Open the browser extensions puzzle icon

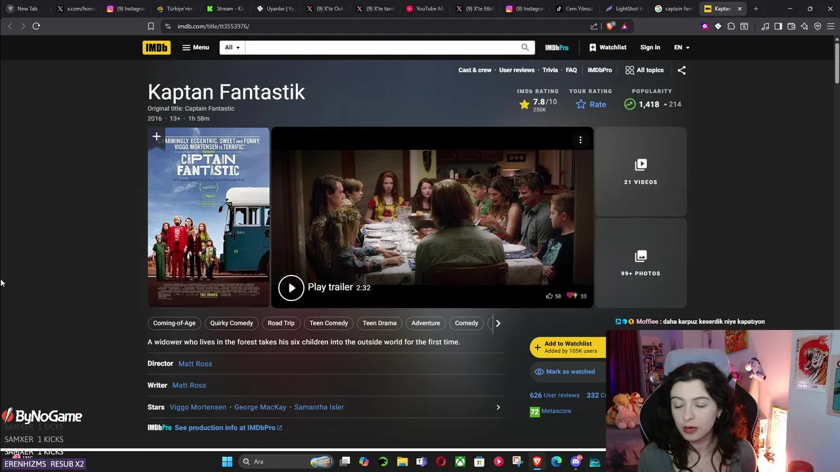click(731, 26)
